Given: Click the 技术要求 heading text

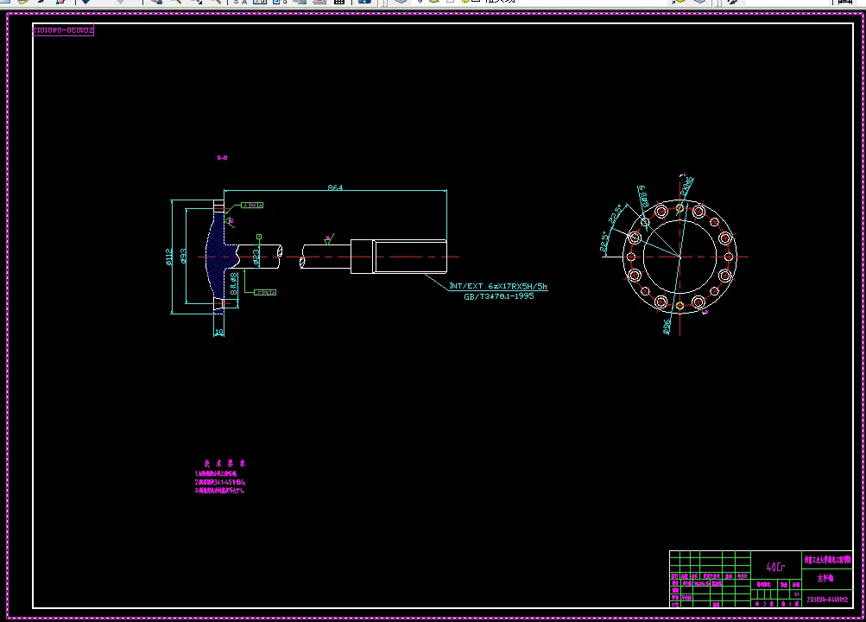Looking at the screenshot, I should tap(224, 463).
